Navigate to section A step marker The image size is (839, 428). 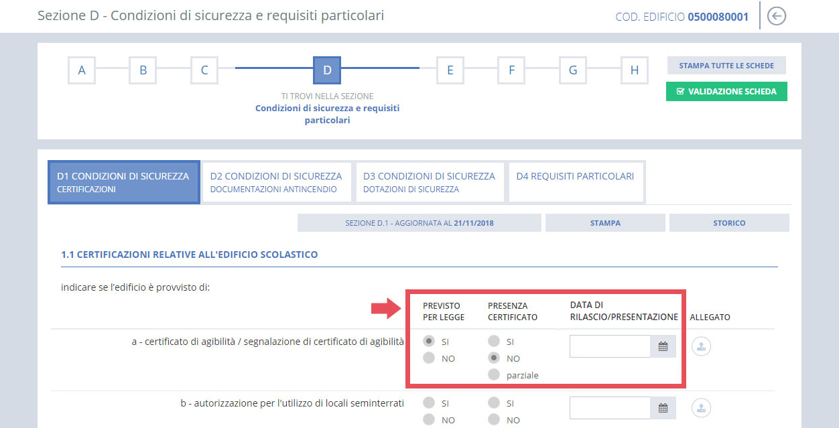pyautogui.click(x=81, y=70)
